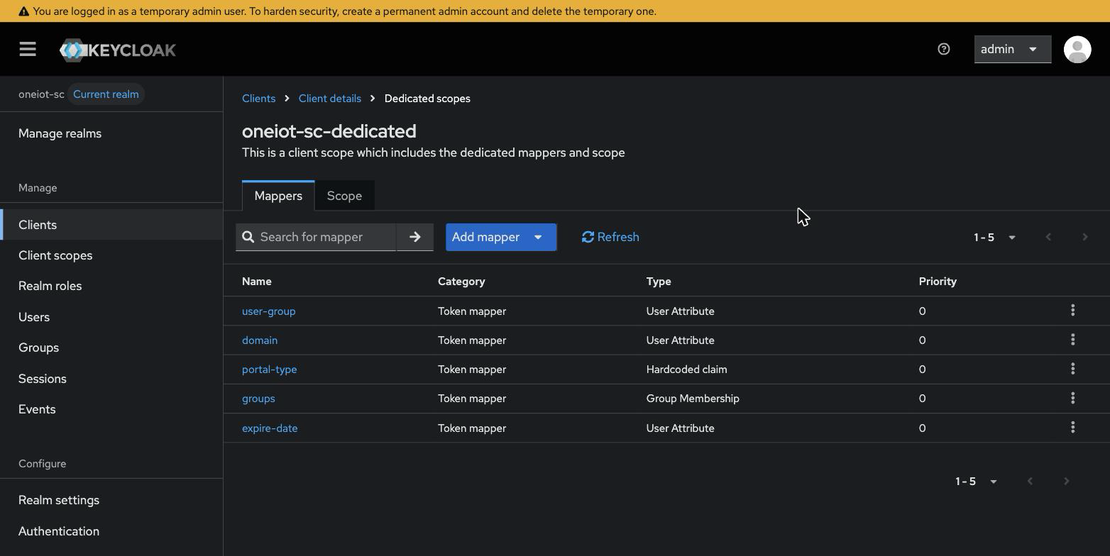
Task: Open kebab menu for portal-type mapper
Action: [1072, 369]
